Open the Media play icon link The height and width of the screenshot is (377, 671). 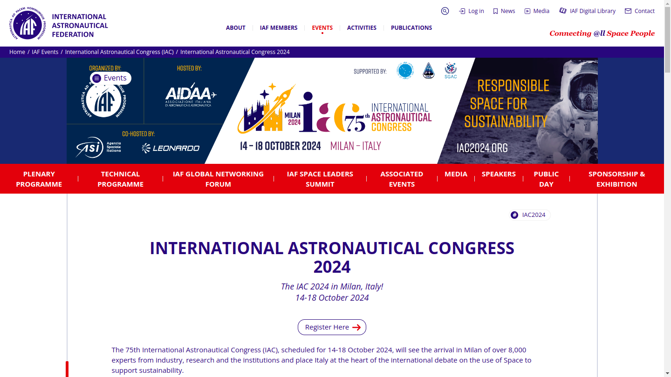coord(537,11)
